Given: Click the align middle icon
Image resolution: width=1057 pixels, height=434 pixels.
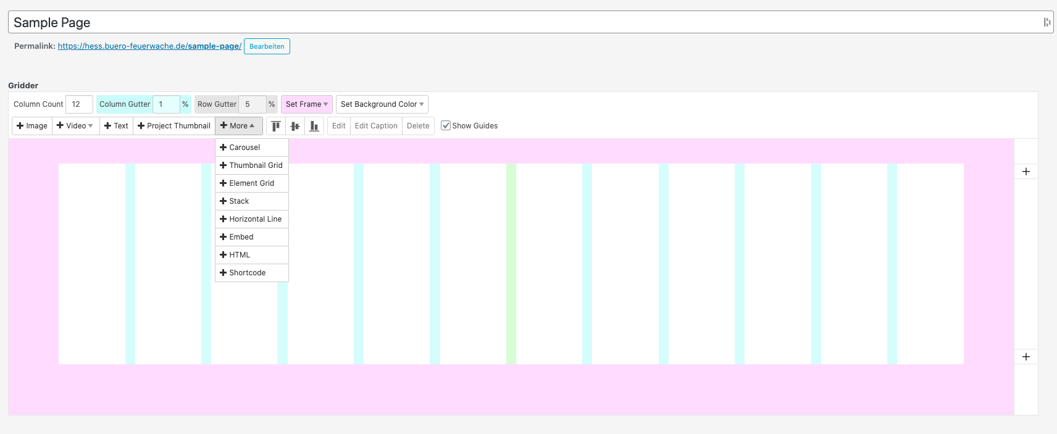Looking at the screenshot, I should point(295,126).
